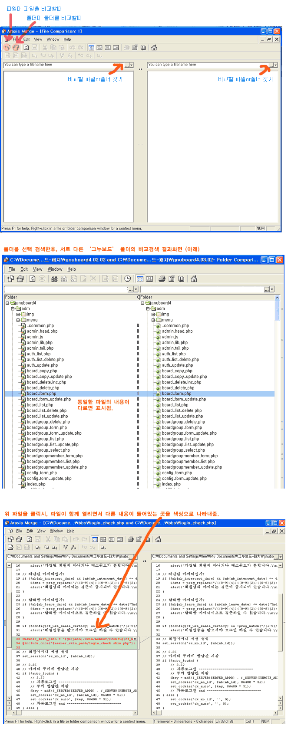Expand the img folder in the left folder tree
Viewport: 291px width, 735px height.
click(x=18, y=314)
